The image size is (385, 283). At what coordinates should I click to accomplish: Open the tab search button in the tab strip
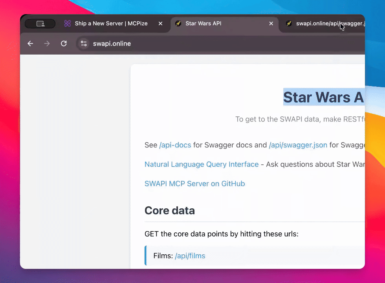[40, 24]
